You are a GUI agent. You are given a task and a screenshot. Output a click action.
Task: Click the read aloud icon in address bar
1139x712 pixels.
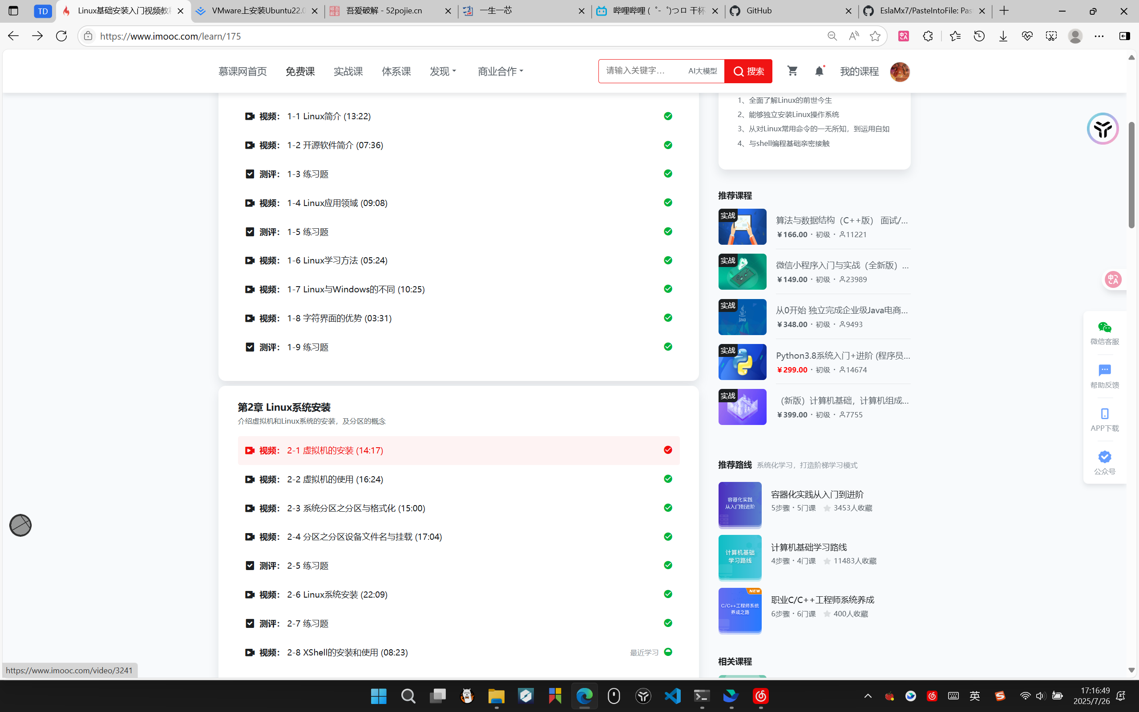coord(853,36)
